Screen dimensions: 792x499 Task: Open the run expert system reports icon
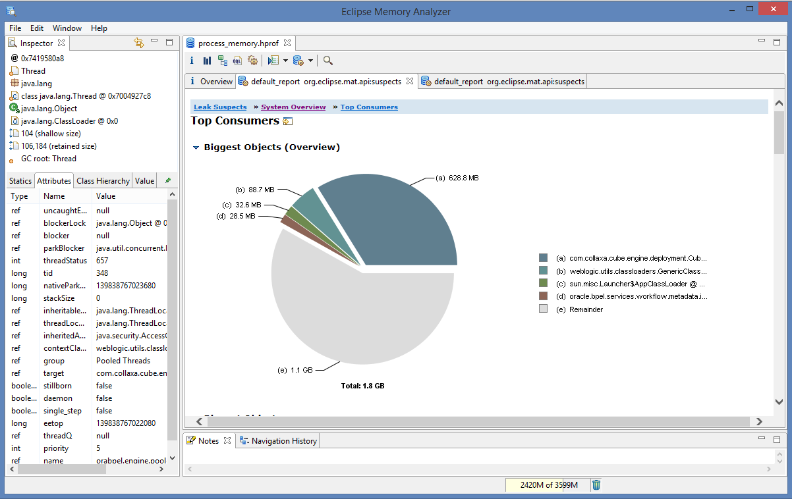pyautogui.click(x=298, y=61)
